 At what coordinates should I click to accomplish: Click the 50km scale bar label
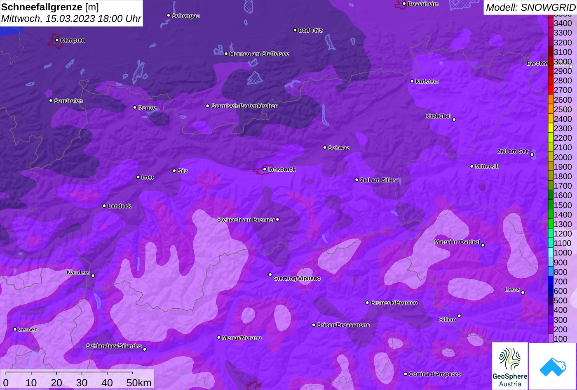pyautogui.click(x=139, y=383)
